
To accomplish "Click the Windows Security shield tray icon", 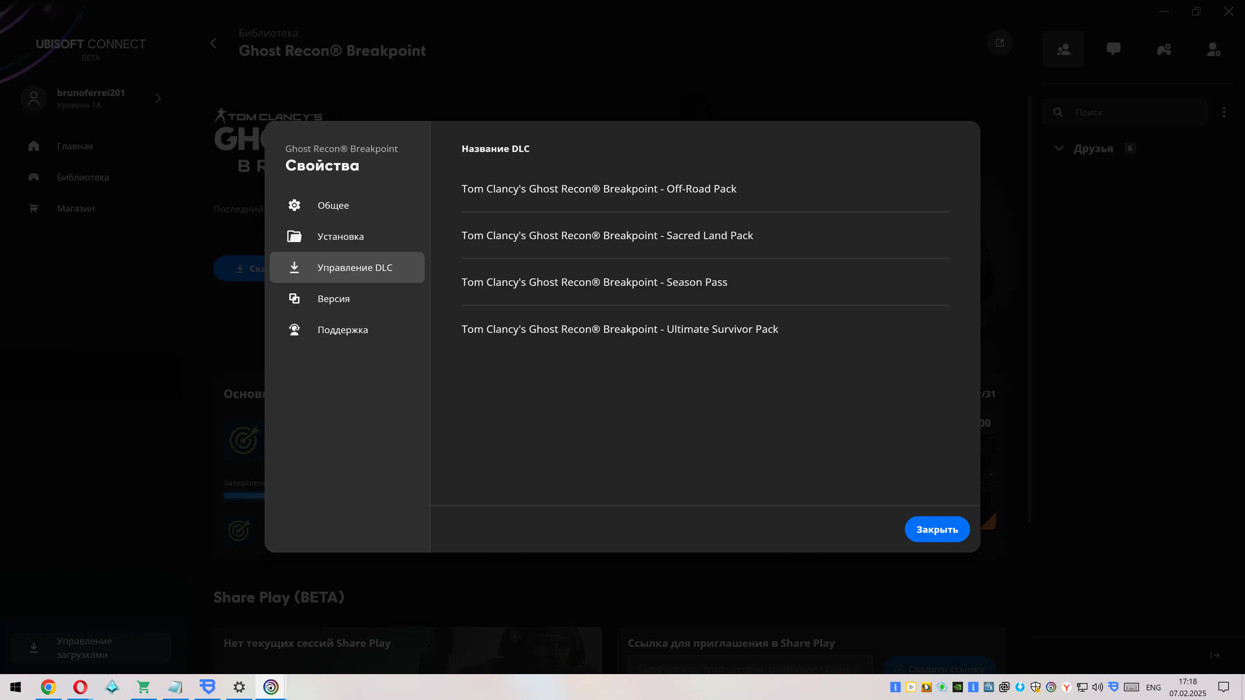I will tap(1035, 687).
